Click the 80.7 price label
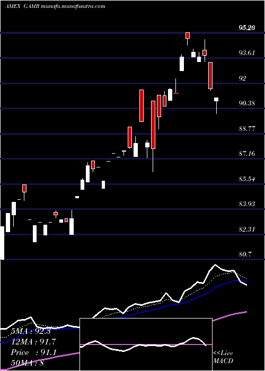265x371 pixels. click(x=245, y=254)
